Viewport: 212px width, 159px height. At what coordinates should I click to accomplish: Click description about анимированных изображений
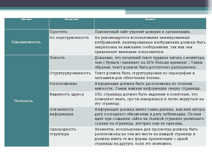[x=150, y=45]
